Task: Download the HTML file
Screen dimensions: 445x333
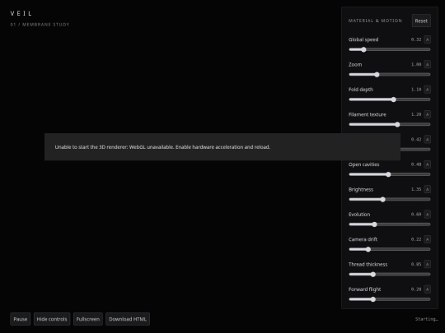Action: tap(128, 319)
